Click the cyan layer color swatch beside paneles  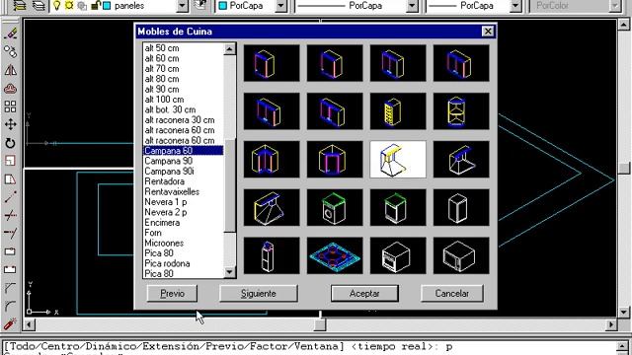pos(107,6)
